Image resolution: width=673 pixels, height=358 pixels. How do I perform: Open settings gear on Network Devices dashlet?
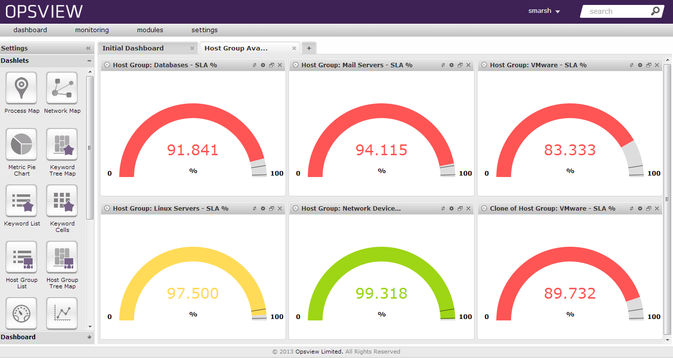click(x=451, y=209)
